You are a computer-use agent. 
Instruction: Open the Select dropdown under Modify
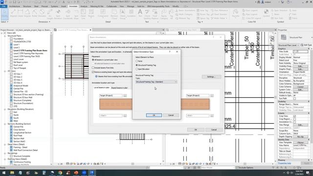click(x=4, y=22)
